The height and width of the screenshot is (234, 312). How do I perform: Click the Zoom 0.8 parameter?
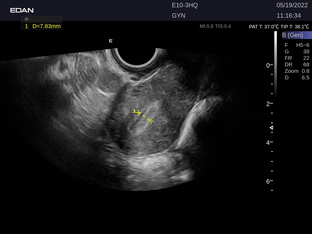pyautogui.click(x=297, y=71)
